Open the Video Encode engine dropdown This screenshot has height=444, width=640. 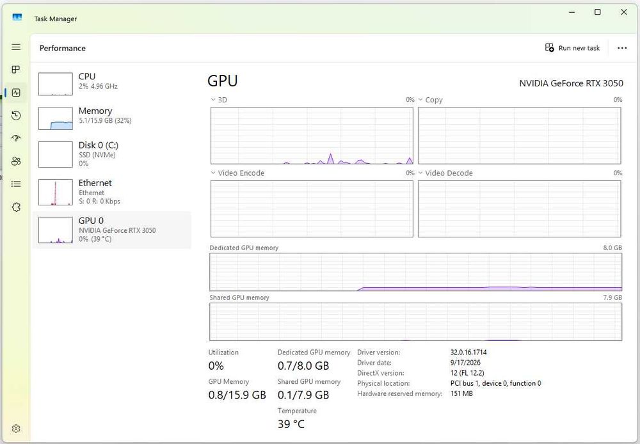237,173
